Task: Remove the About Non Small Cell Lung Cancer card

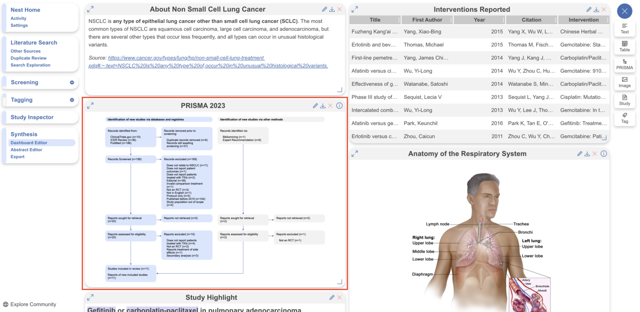Action: coord(340,9)
